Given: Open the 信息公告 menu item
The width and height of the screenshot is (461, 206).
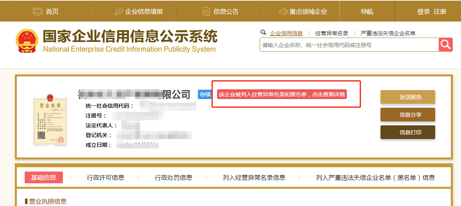Looking at the screenshot, I should (226, 11).
